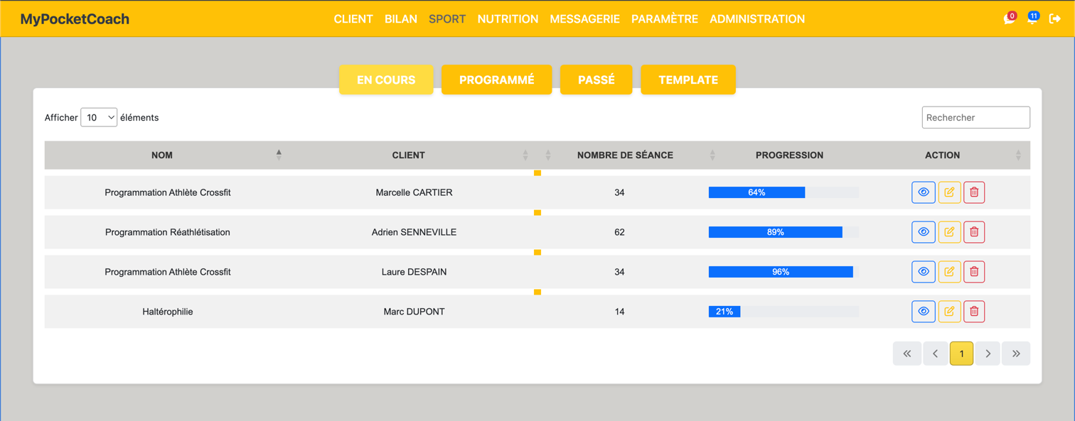Screen dimensions: 1075x421
Task: Log out using the exit icon
Action: [1057, 18]
